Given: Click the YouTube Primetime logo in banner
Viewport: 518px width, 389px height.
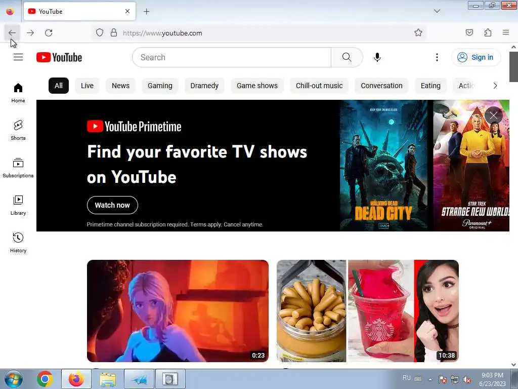Looking at the screenshot, I should [134, 126].
